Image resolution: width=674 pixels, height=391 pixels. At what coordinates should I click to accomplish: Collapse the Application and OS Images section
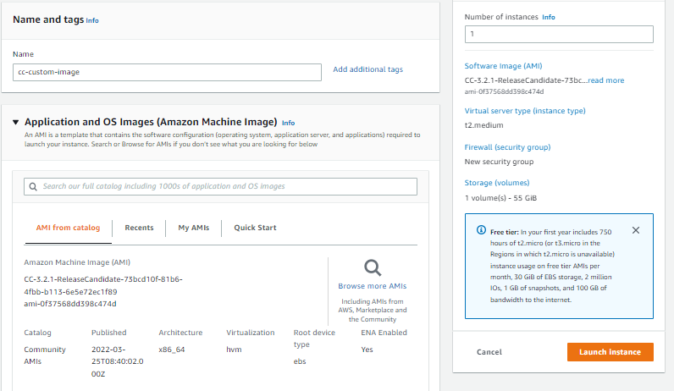(x=16, y=123)
